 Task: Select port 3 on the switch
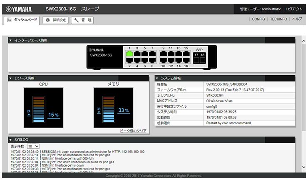tap(137, 53)
